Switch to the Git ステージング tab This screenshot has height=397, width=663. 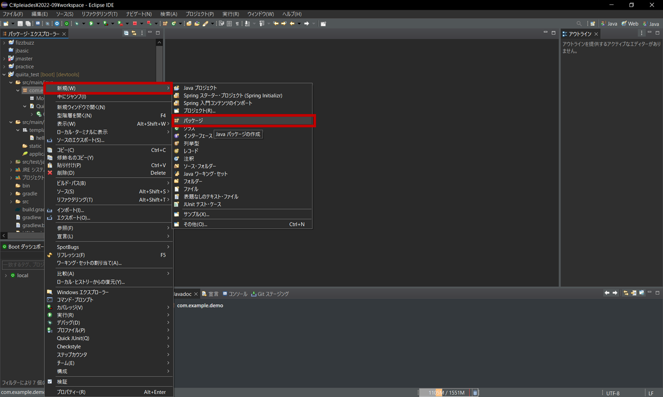270,294
